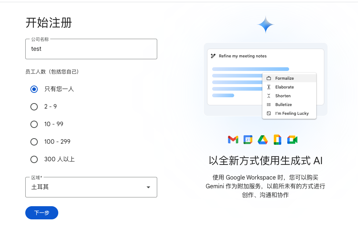Click the 开始注册 heading

click(x=49, y=23)
